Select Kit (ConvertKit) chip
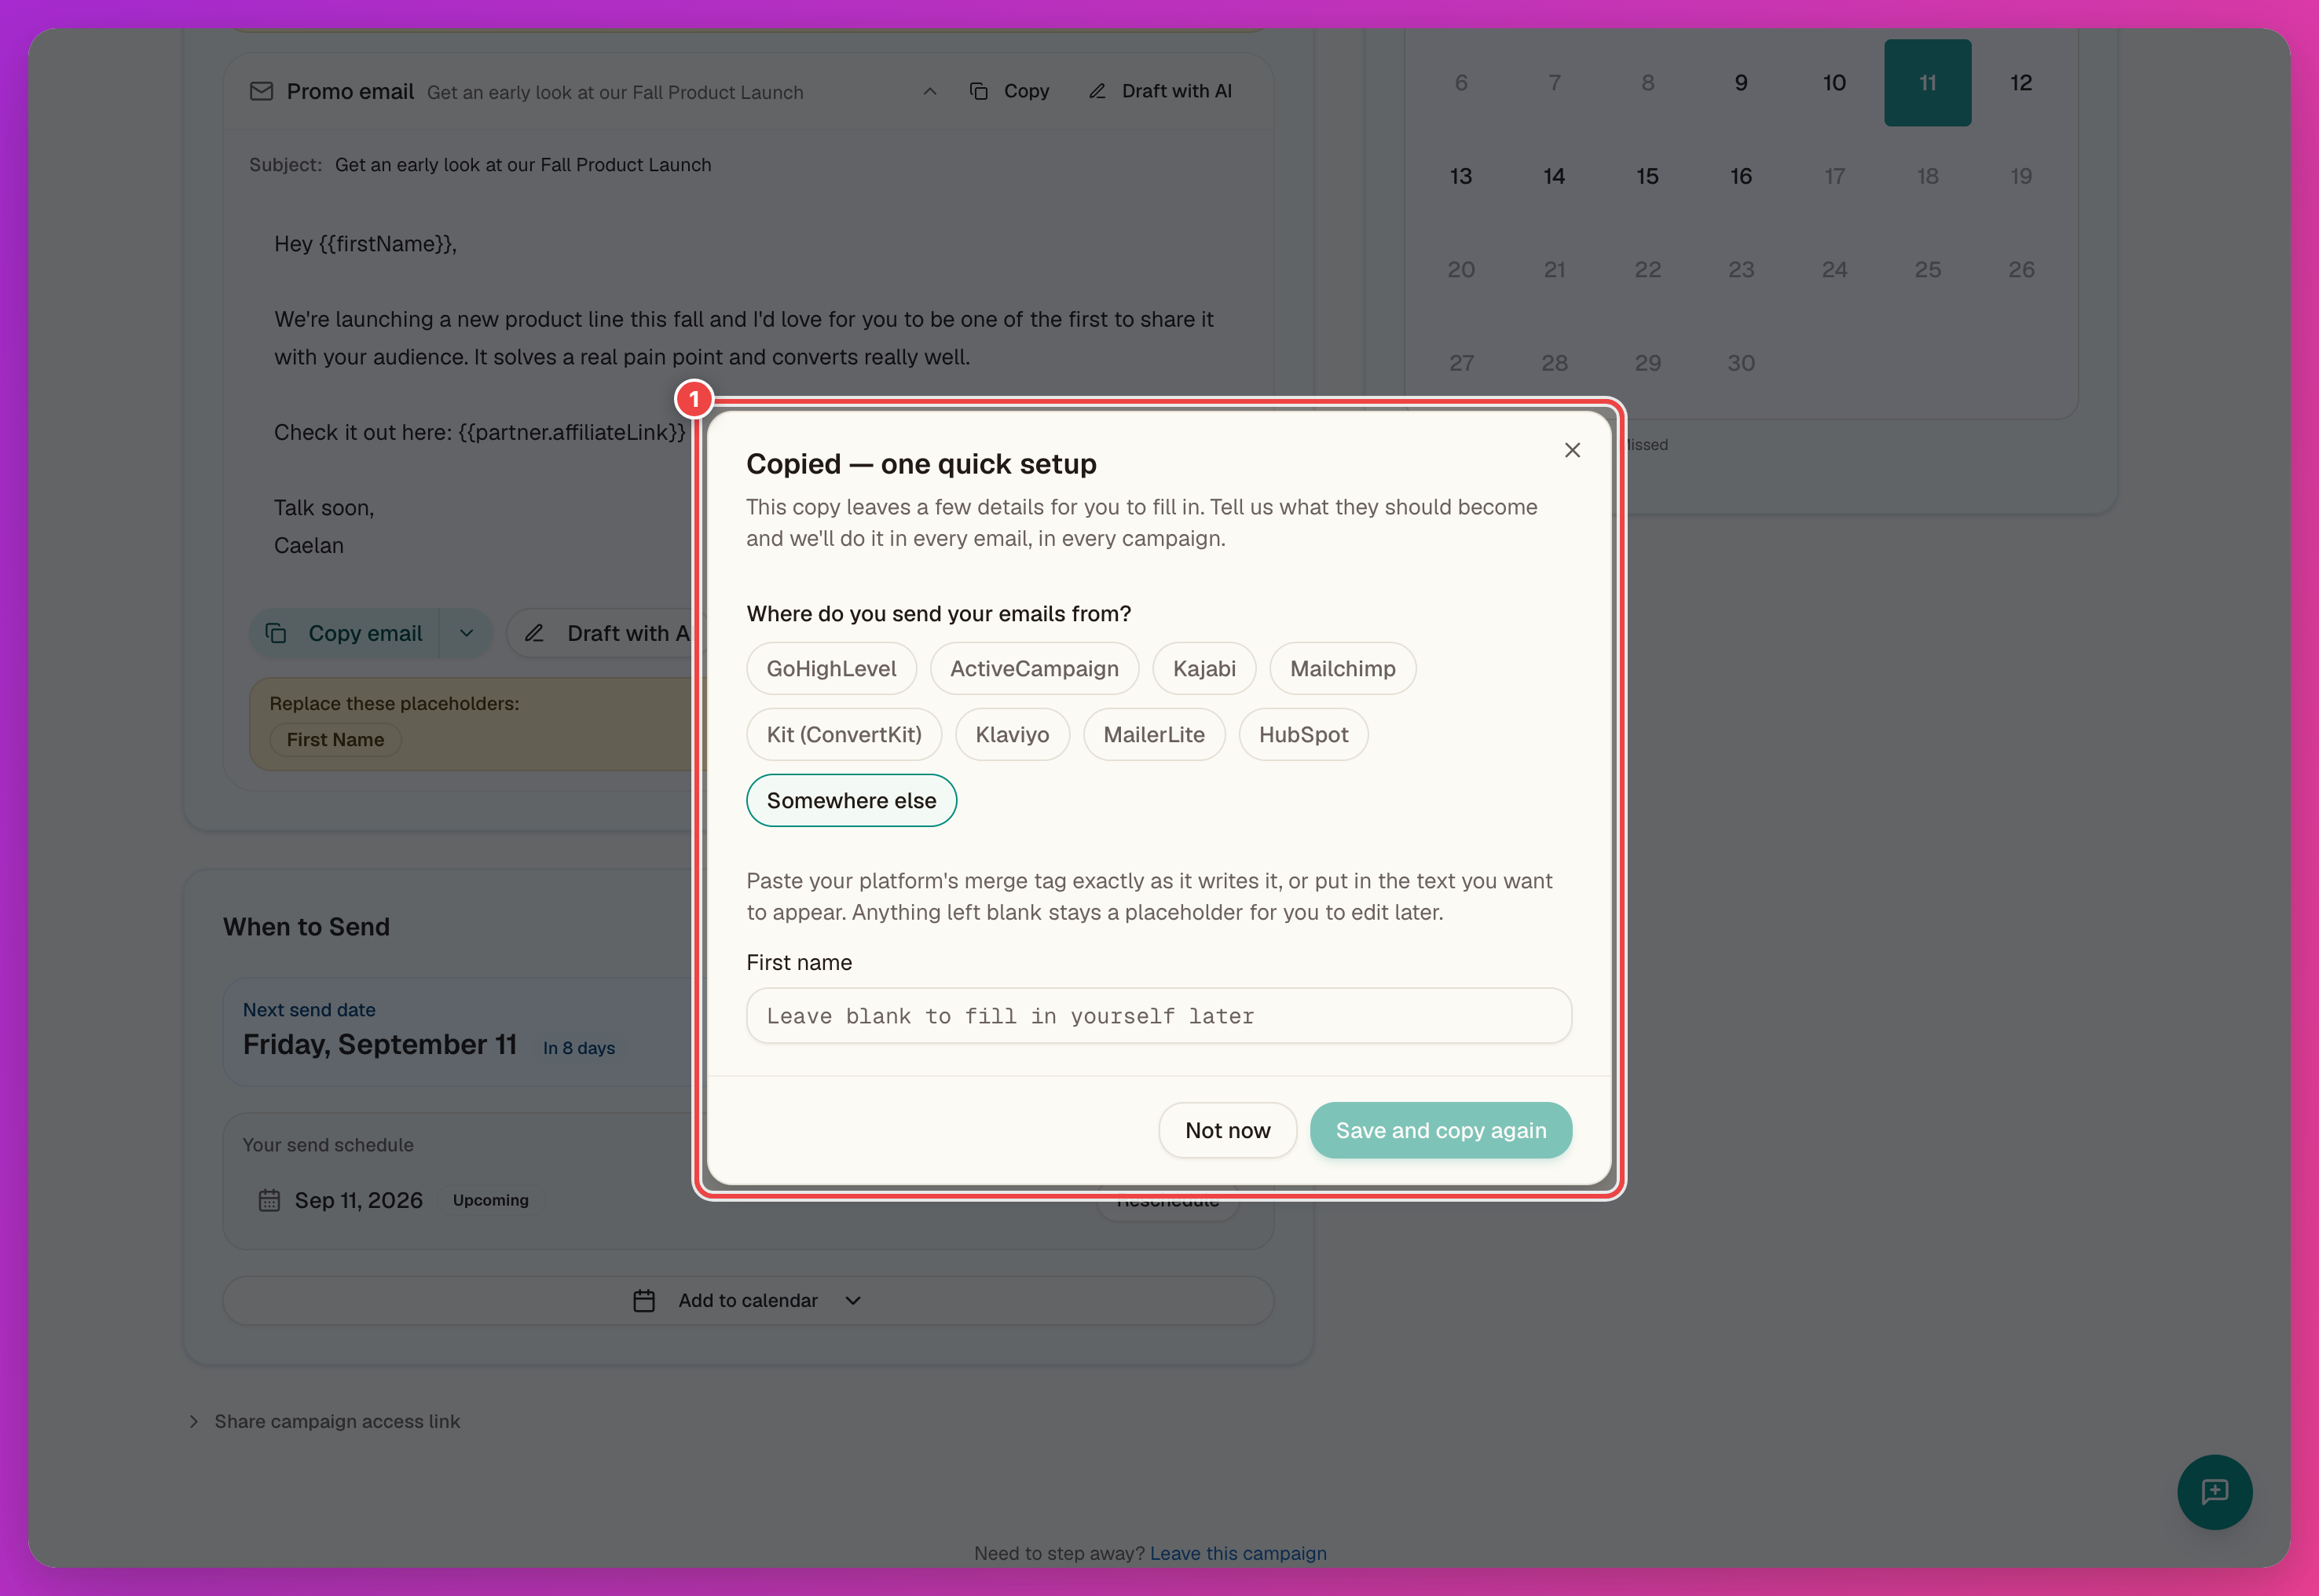The image size is (2319, 1596). coord(844,734)
